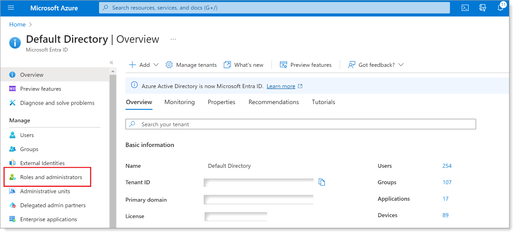Image resolution: width=516 pixels, height=235 pixels.
Task: Open the Groups count 107
Action: pos(447,183)
